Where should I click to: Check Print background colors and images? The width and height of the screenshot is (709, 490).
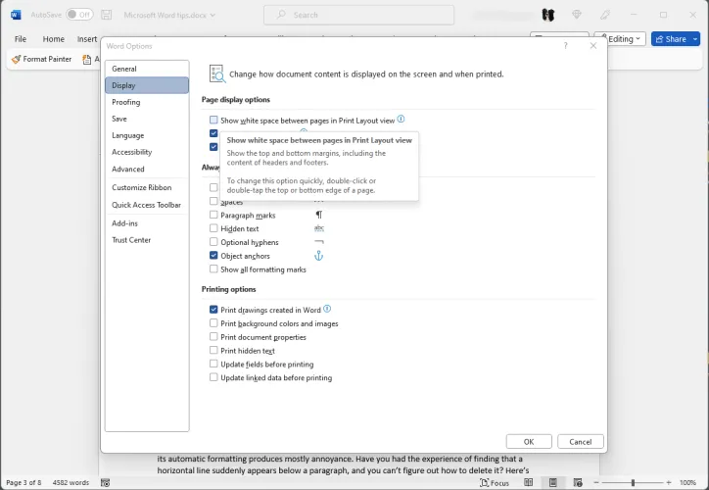pos(213,323)
